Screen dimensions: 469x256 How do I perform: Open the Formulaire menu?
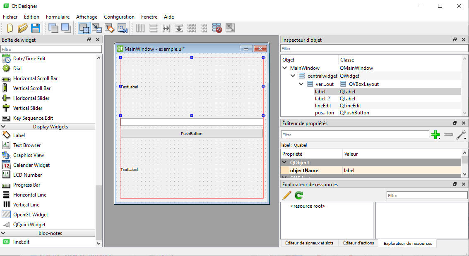(x=58, y=17)
